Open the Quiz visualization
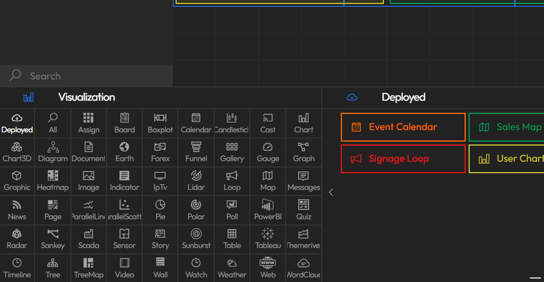544x282 pixels. coord(303,210)
